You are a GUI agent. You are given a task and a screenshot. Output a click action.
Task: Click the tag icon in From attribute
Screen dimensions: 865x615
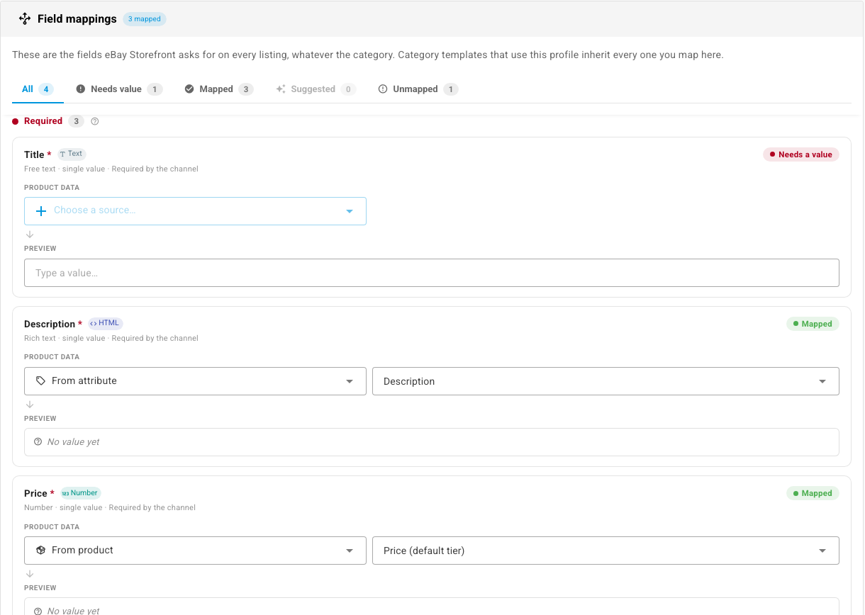(x=40, y=381)
